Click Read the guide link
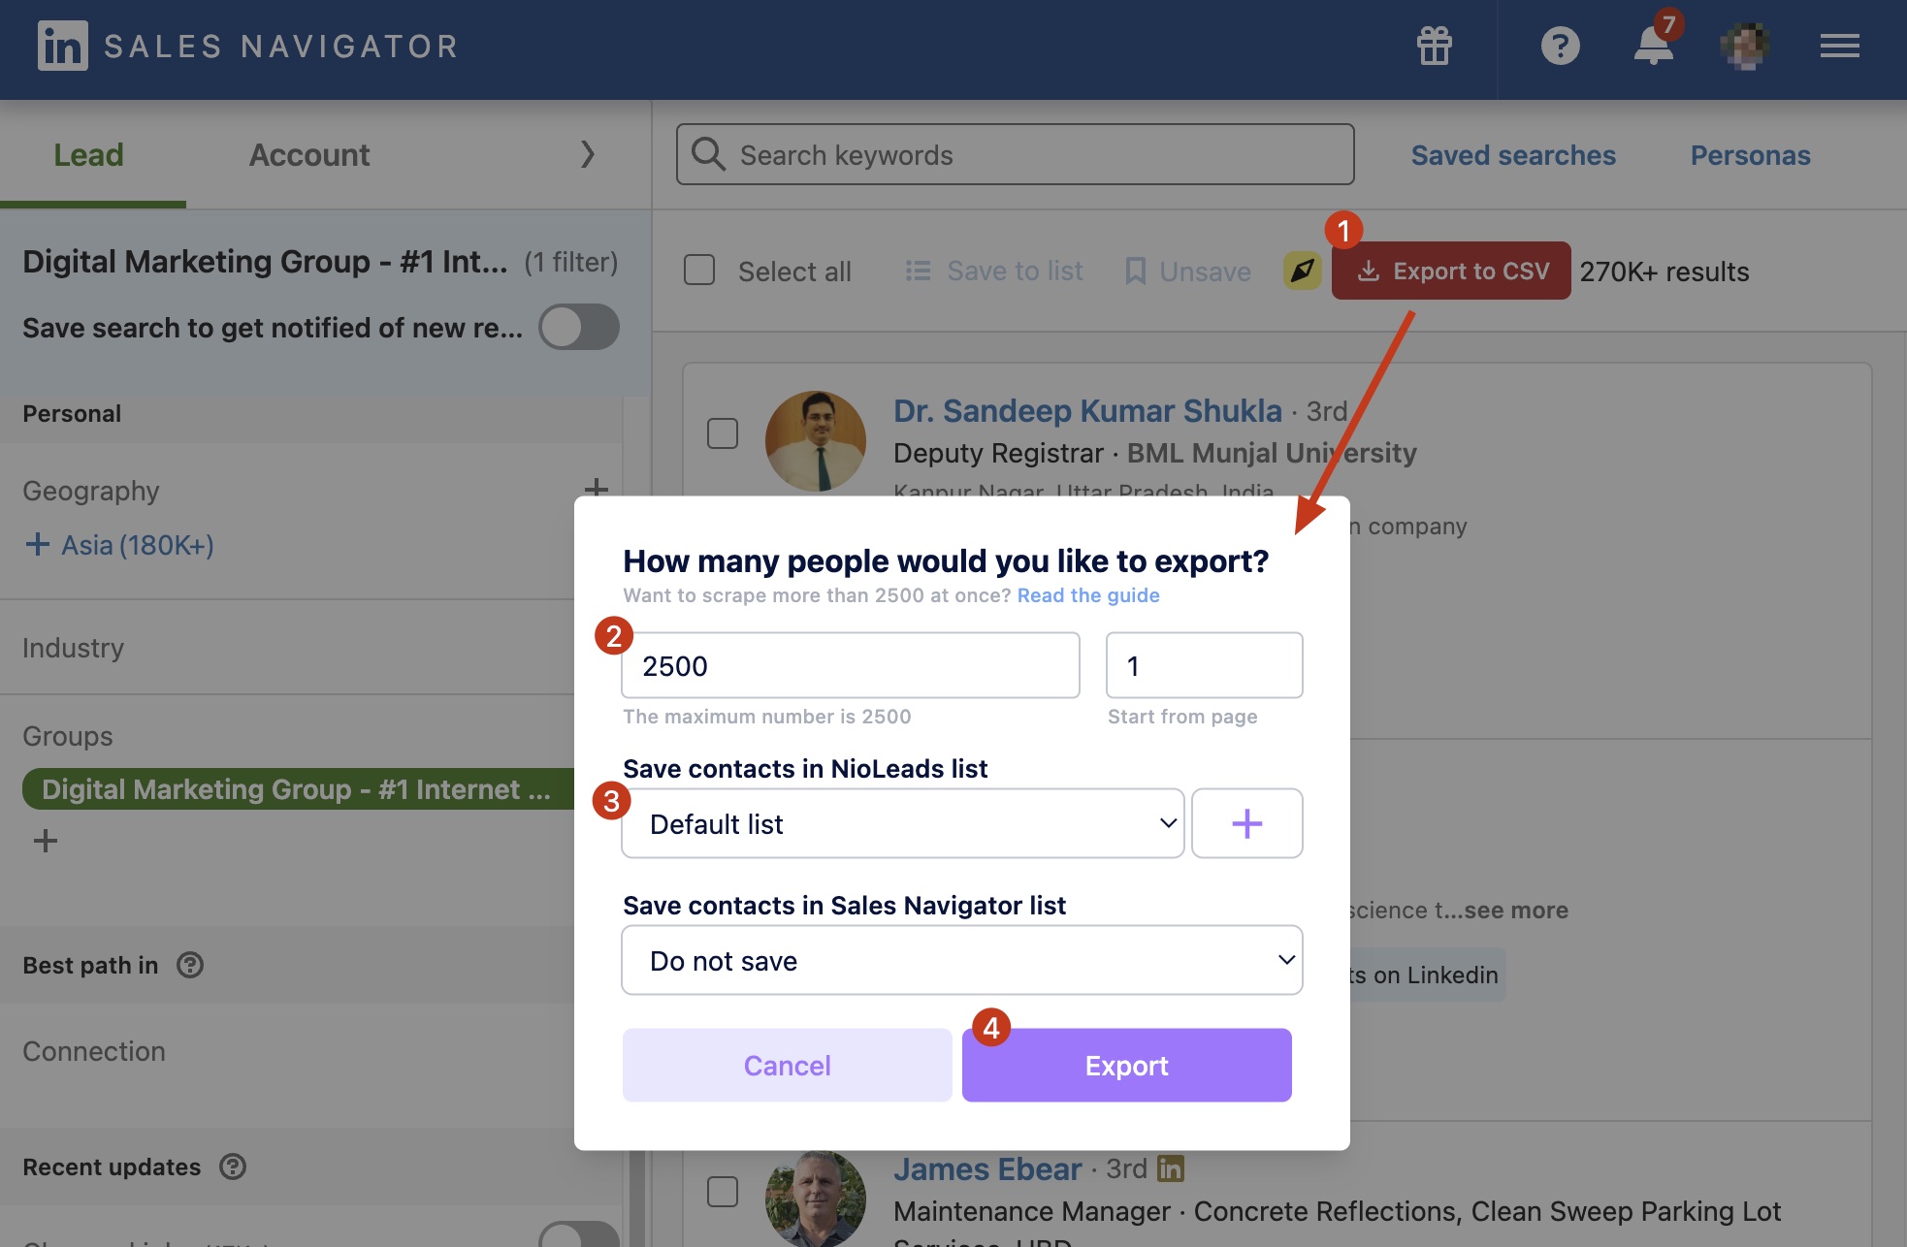This screenshot has width=1907, height=1247. point(1088,595)
